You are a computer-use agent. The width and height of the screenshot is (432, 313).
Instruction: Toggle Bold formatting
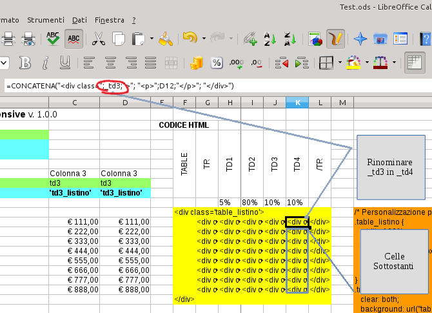[25, 63]
